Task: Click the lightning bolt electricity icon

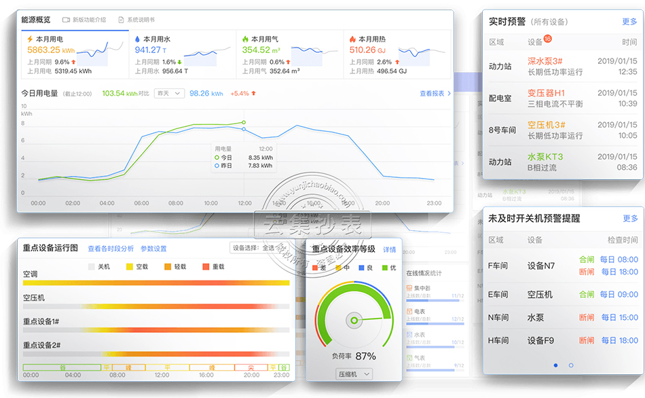Action: tap(31, 39)
